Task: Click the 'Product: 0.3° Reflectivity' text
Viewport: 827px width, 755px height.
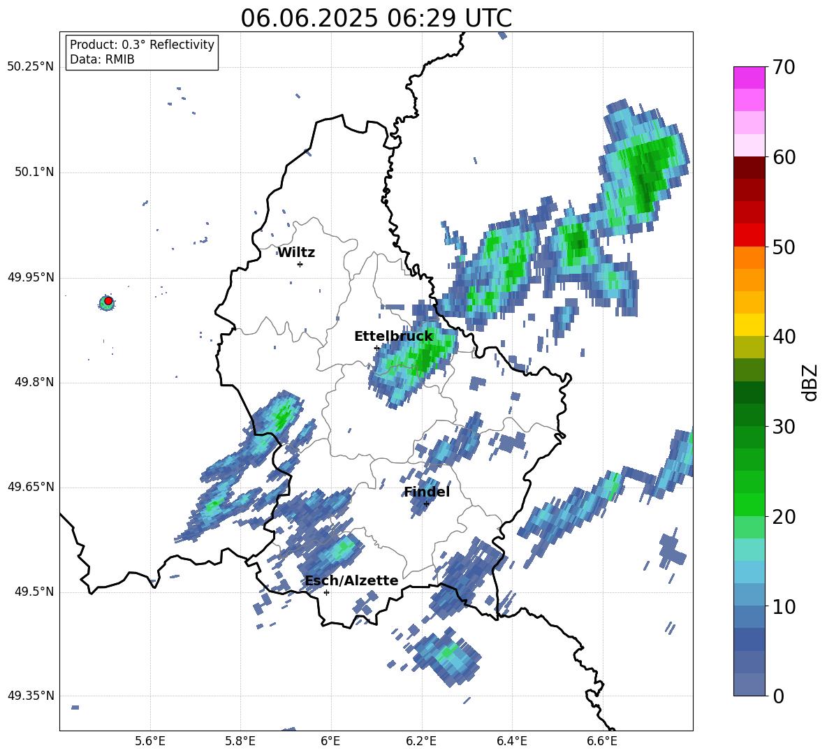Action: 142,45
